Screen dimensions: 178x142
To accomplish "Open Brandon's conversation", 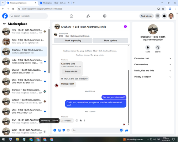I will pos(24,91).
